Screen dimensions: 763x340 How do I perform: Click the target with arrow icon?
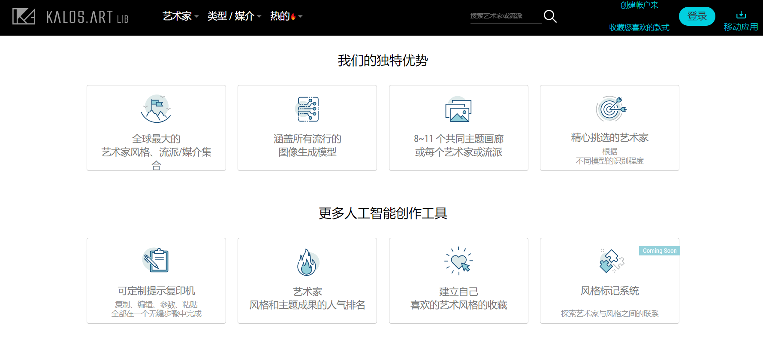click(x=610, y=109)
